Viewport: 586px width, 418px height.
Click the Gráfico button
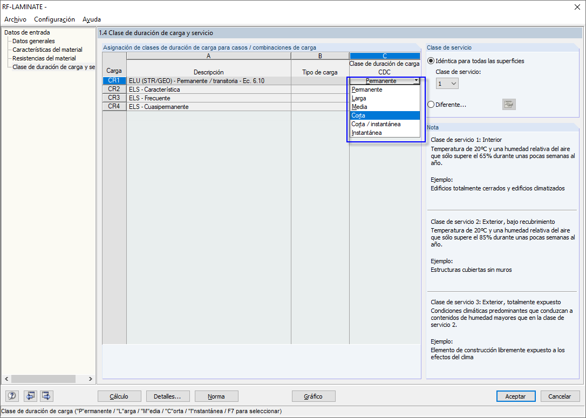click(x=314, y=396)
